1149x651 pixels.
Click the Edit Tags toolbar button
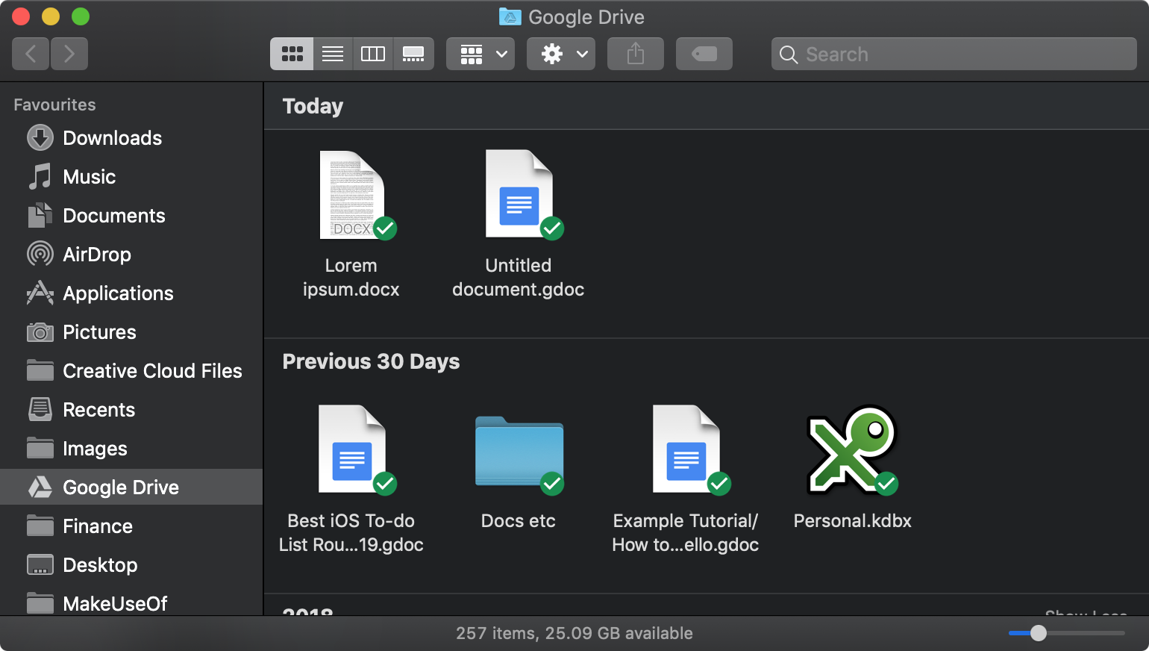coord(704,54)
